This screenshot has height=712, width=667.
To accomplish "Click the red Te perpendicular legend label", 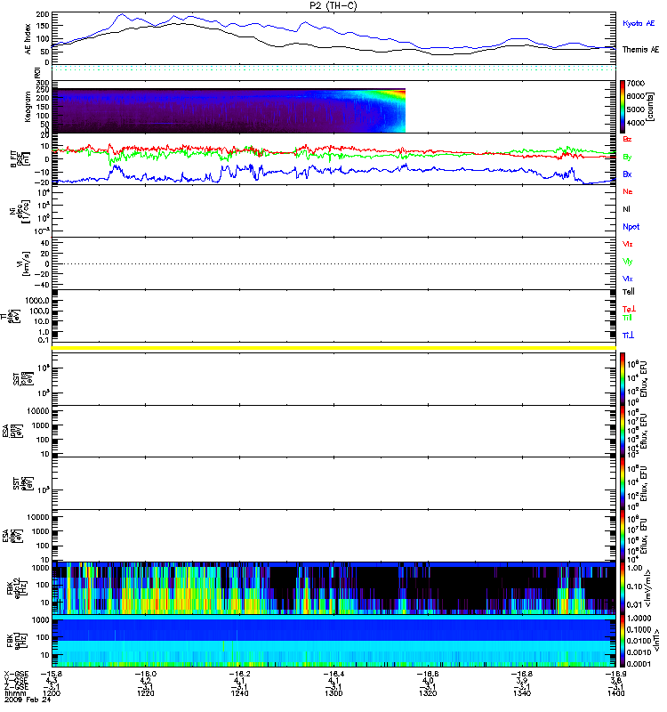I will click(629, 309).
